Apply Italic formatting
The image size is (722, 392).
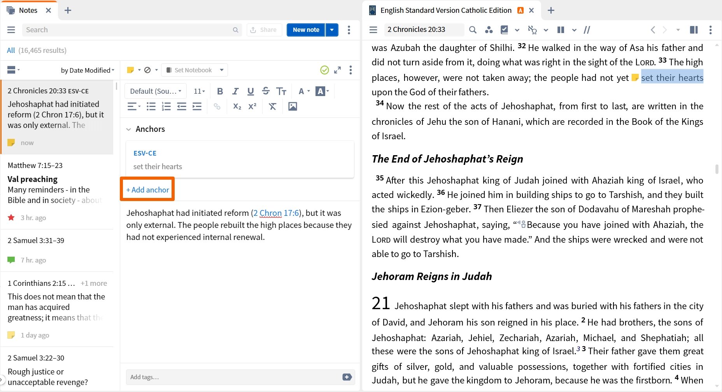pos(235,91)
